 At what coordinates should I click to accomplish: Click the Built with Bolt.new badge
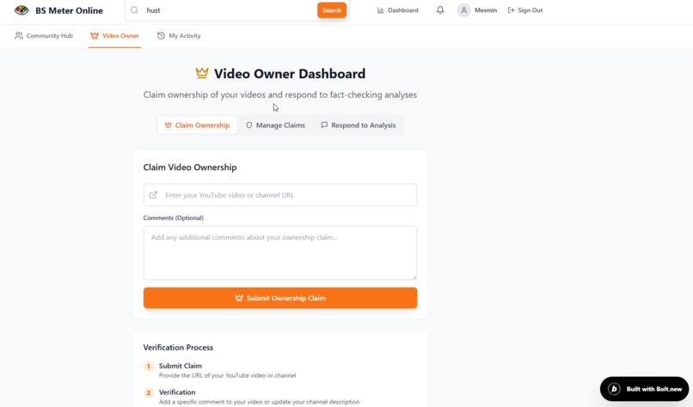point(644,389)
